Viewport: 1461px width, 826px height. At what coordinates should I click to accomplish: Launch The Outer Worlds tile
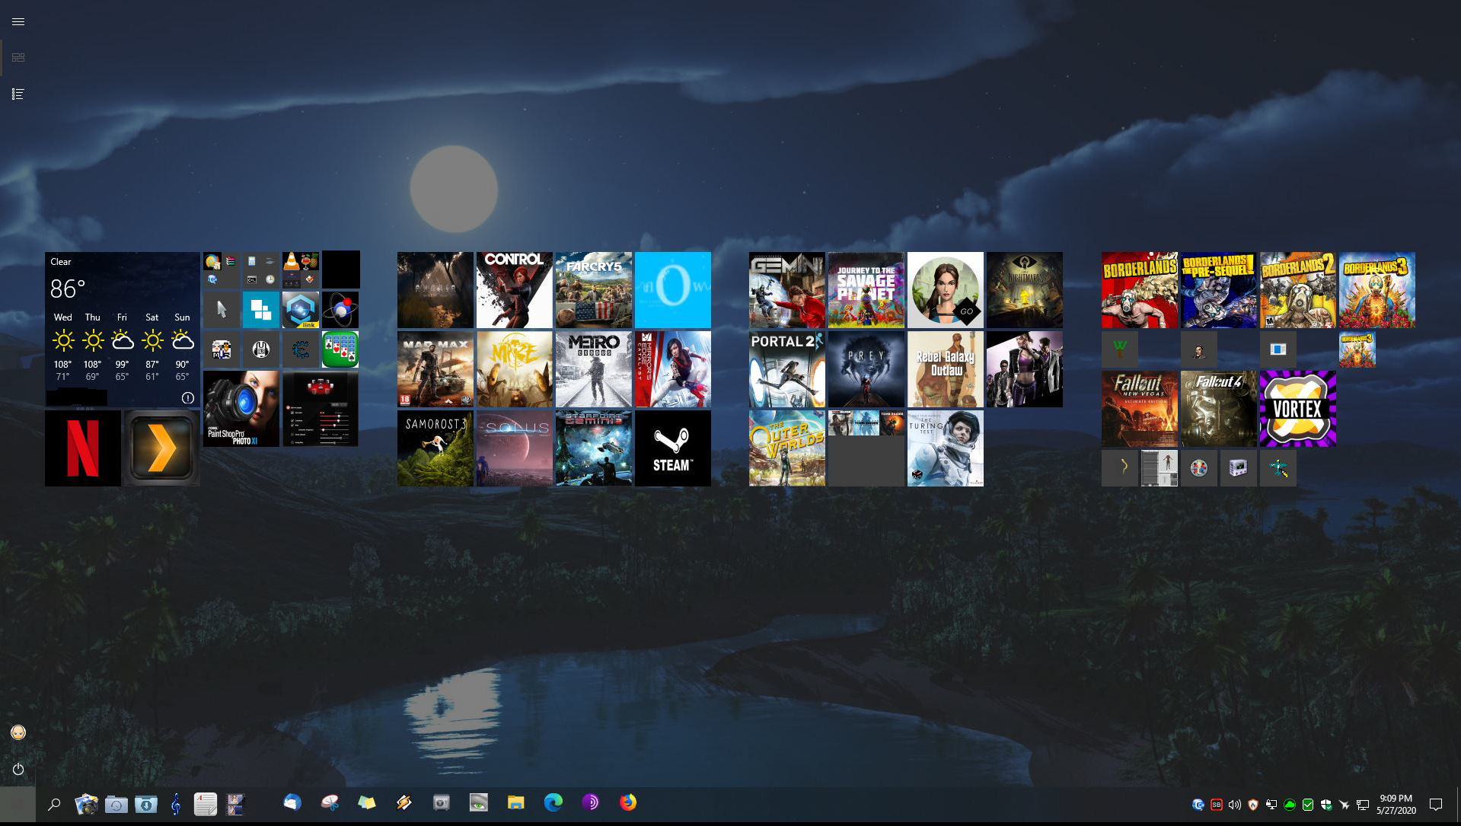click(x=787, y=448)
